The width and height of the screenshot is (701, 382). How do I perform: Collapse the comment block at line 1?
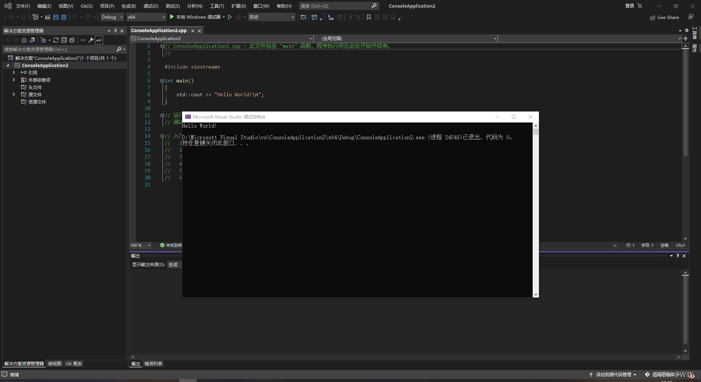tap(162, 46)
